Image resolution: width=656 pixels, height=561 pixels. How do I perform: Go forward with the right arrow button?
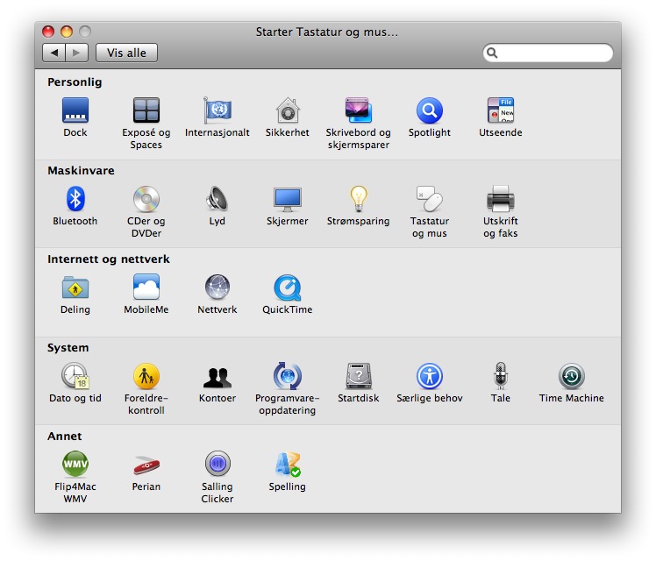[76, 53]
